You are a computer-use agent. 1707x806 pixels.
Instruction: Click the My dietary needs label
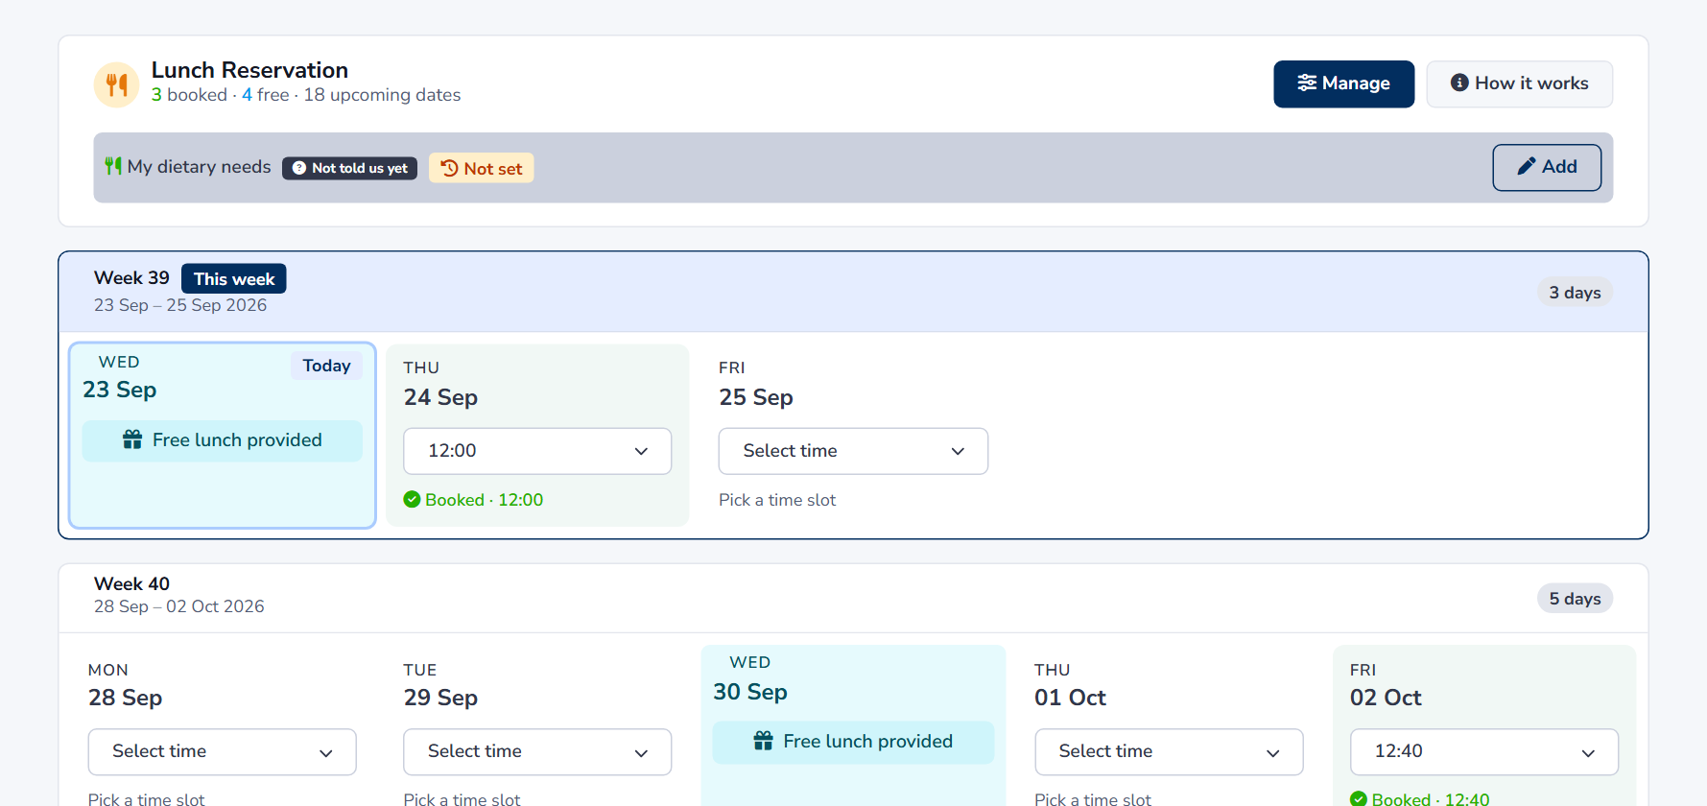199,167
